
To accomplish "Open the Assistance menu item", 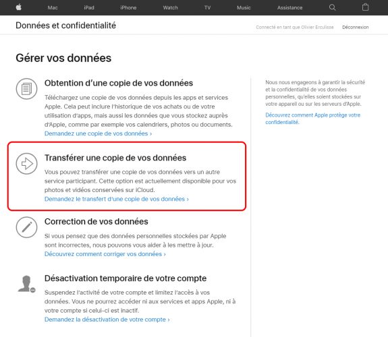I will tap(289, 7).
